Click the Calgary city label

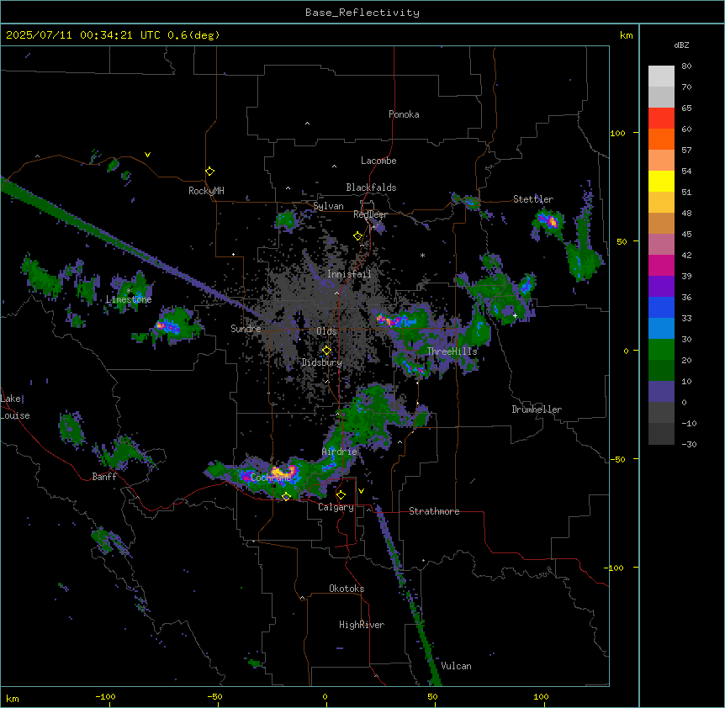336,507
